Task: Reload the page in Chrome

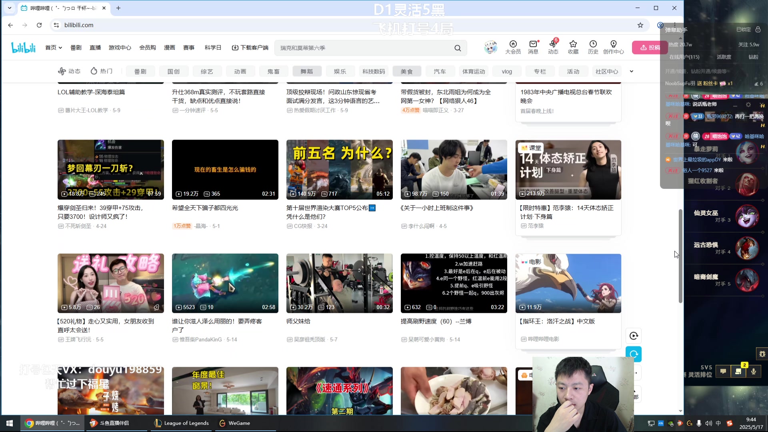Action: point(39,25)
